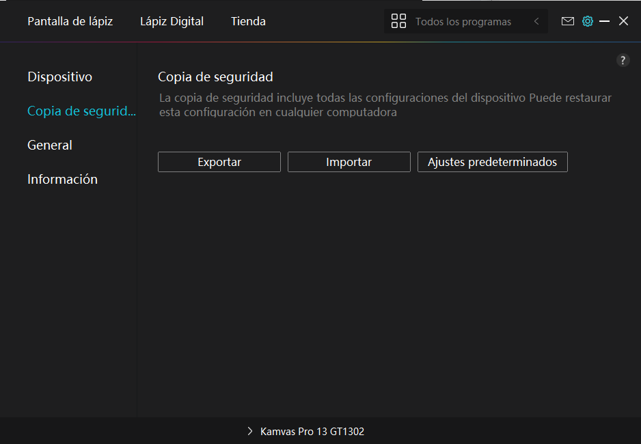Open the settings gear icon
Viewport: 641px width, 444px height.
(587, 21)
